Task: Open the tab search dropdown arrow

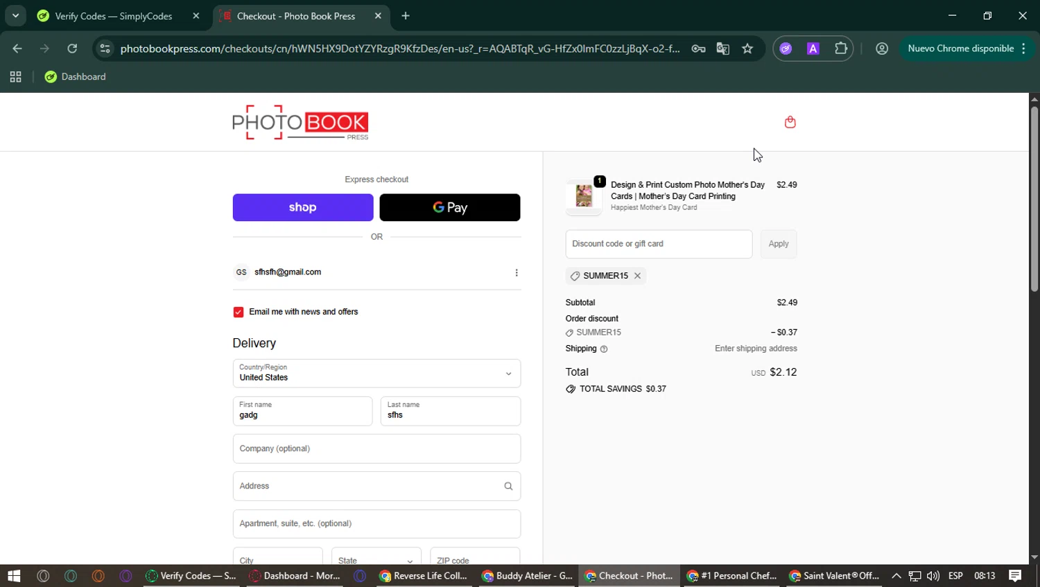Action: click(15, 16)
